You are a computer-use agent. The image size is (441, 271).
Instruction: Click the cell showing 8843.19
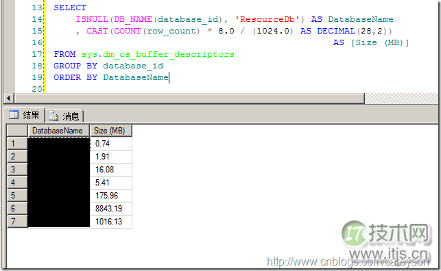pos(111,209)
